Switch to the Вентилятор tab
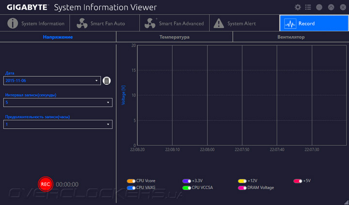Screen dimensions: 349x205 (291, 37)
